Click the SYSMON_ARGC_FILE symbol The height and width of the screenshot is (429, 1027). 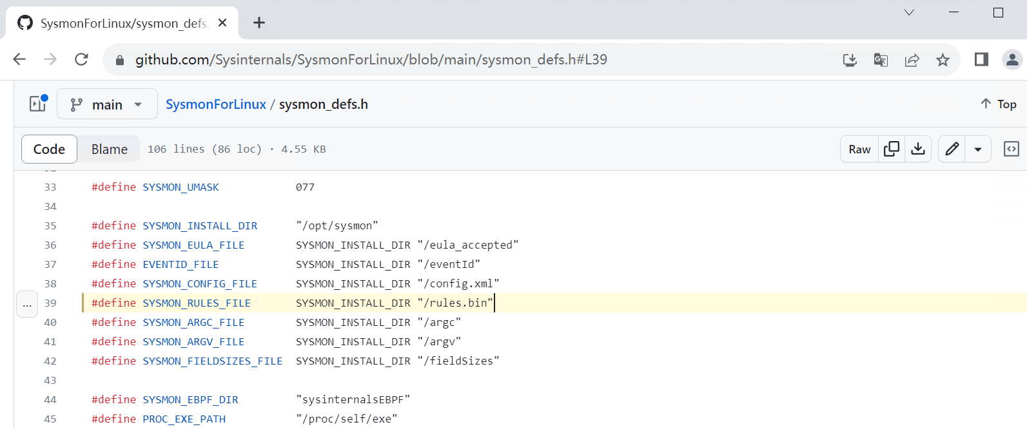[x=193, y=323]
